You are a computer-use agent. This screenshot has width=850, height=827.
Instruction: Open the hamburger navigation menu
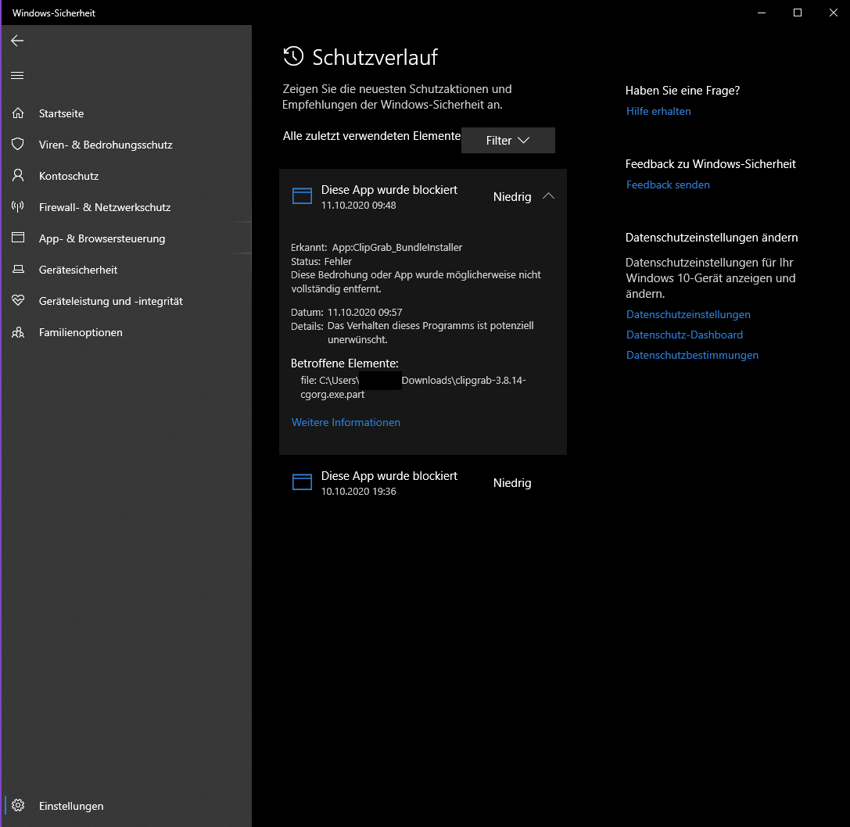17,75
